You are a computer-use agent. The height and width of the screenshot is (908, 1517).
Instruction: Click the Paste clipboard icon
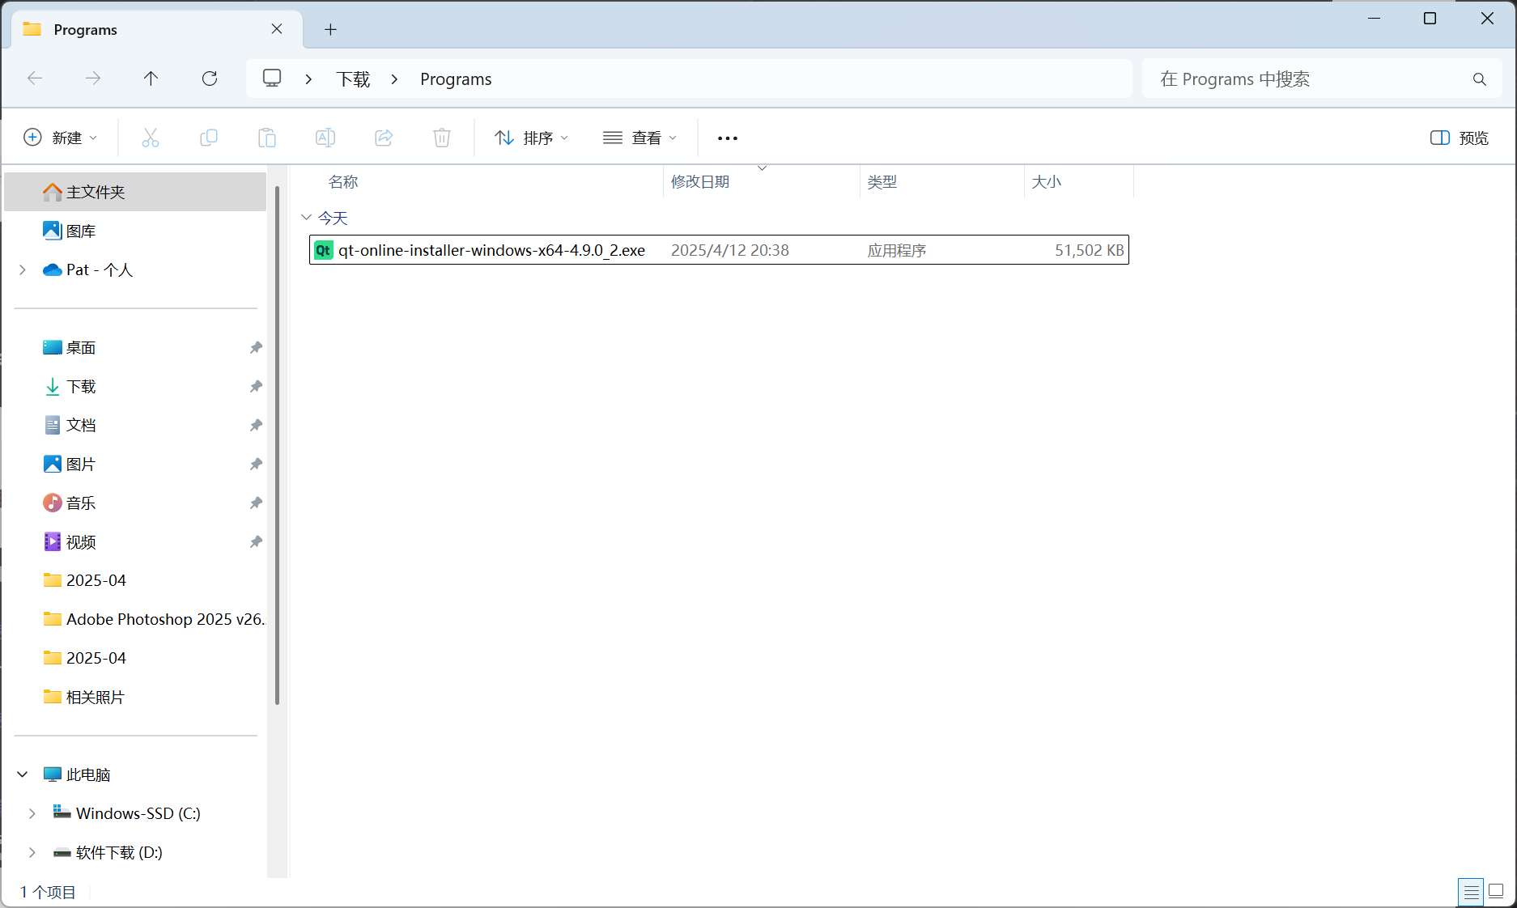pos(266,138)
